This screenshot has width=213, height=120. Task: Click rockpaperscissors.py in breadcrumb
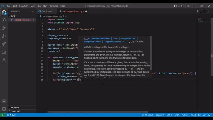point(52,16)
